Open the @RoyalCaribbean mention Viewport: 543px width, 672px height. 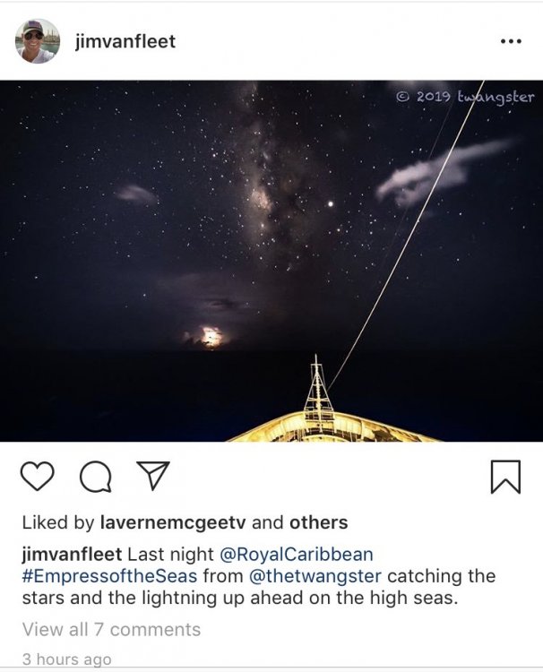pos(297,554)
